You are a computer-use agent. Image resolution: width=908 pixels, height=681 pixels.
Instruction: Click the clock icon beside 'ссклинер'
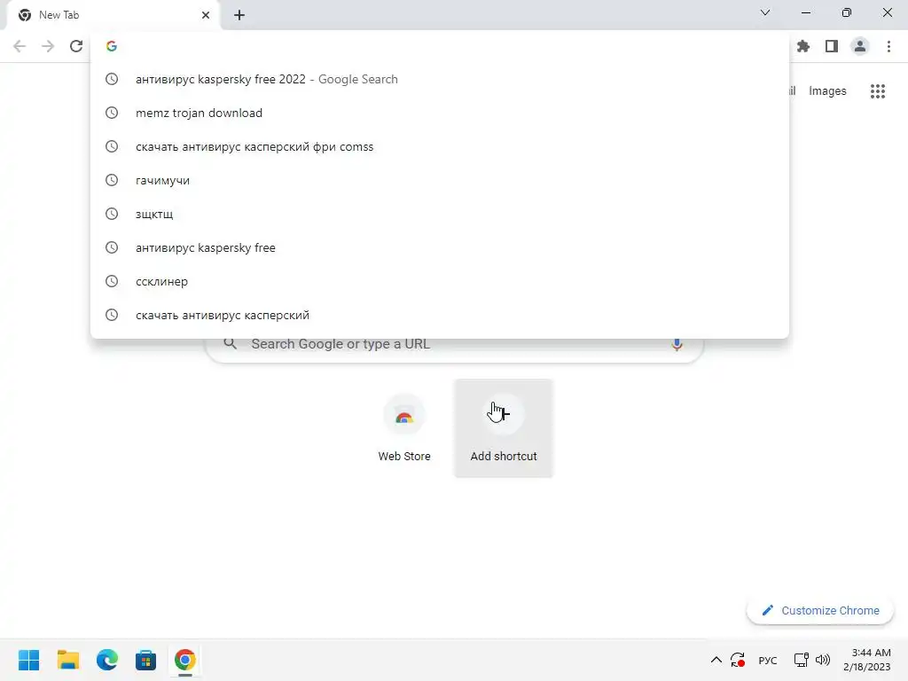112,281
